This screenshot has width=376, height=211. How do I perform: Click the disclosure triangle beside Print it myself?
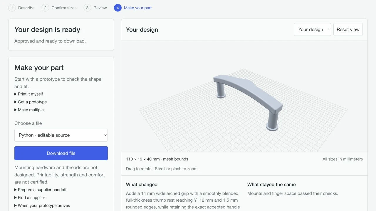16,94
